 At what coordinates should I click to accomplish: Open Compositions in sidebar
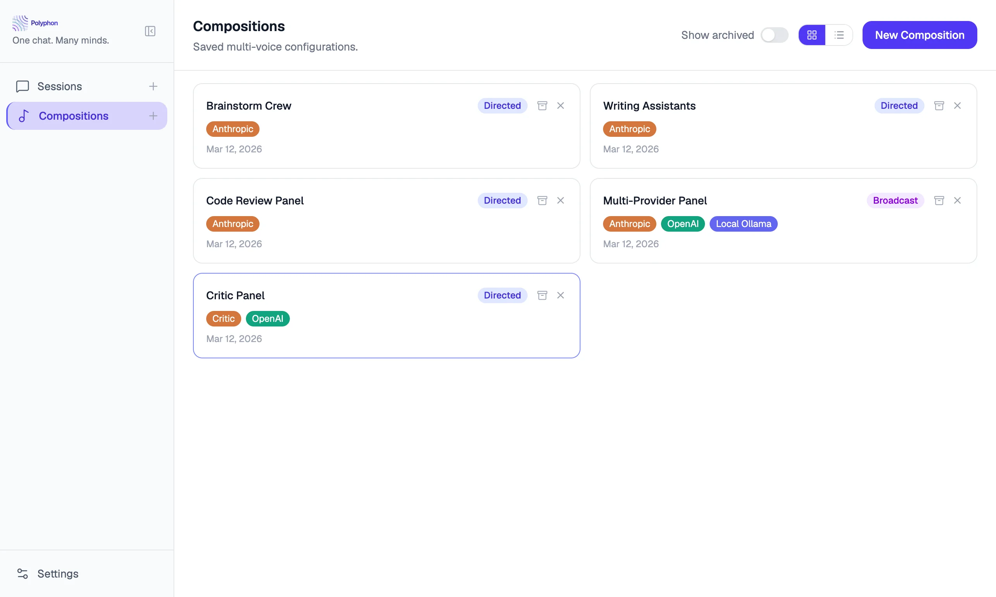pyautogui.click(x=73, y=116)
